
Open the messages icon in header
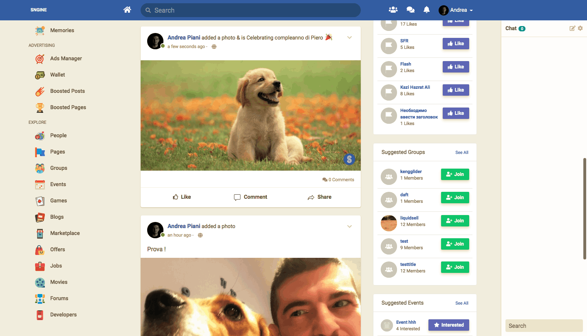[410, 10]
